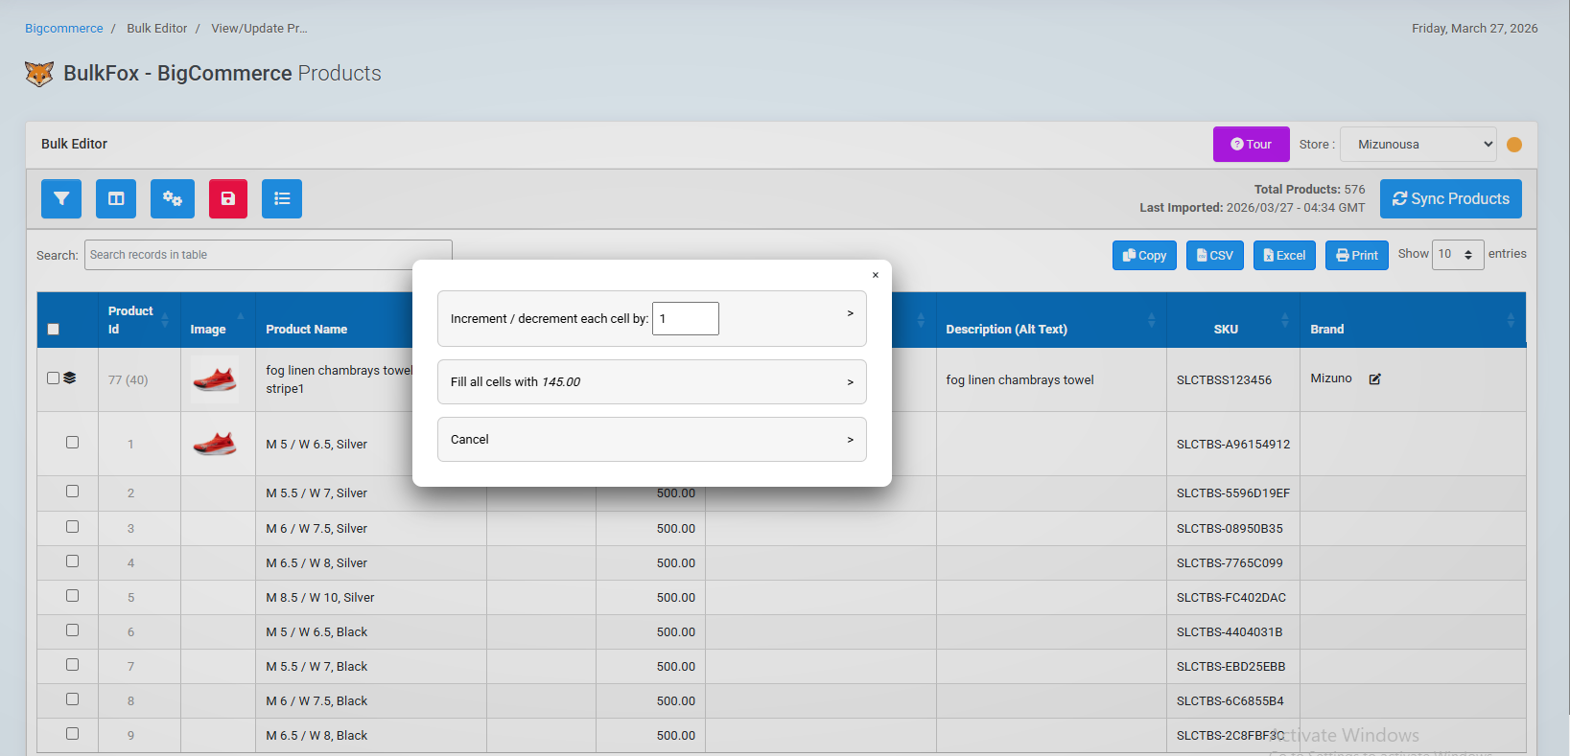The image size is (1570, 756).
Task: Select the checkbox for variant row 8
Action: (x=72, y=699)
